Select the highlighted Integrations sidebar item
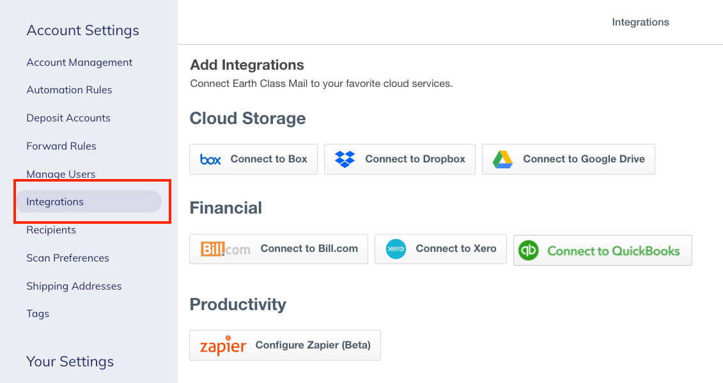The width and height of the screenshot is (723, 383). [x=89, y=201]
